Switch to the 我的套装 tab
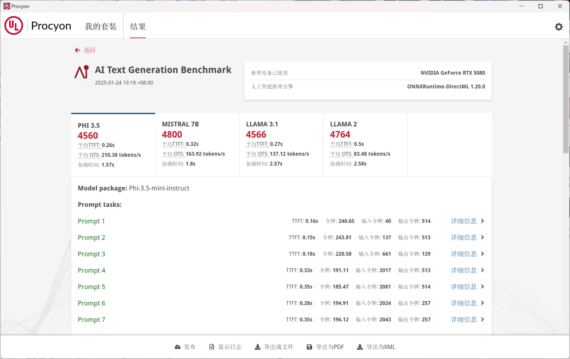The width and height of the screenshot is (570, 359). pyautogui.click(x=101, y=26)
